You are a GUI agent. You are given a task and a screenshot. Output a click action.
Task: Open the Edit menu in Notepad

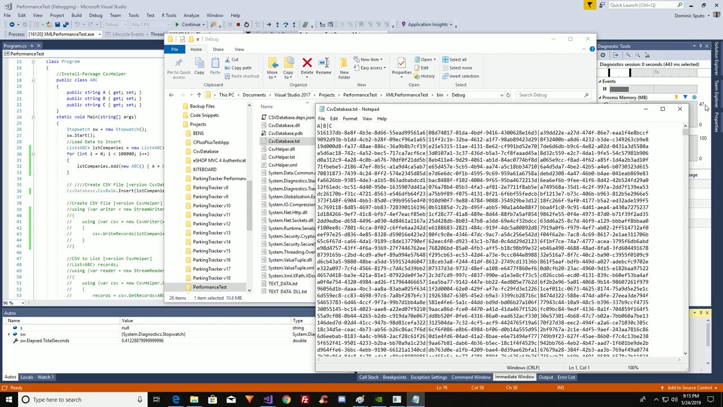pyautogui.click(x=334, y=119)
